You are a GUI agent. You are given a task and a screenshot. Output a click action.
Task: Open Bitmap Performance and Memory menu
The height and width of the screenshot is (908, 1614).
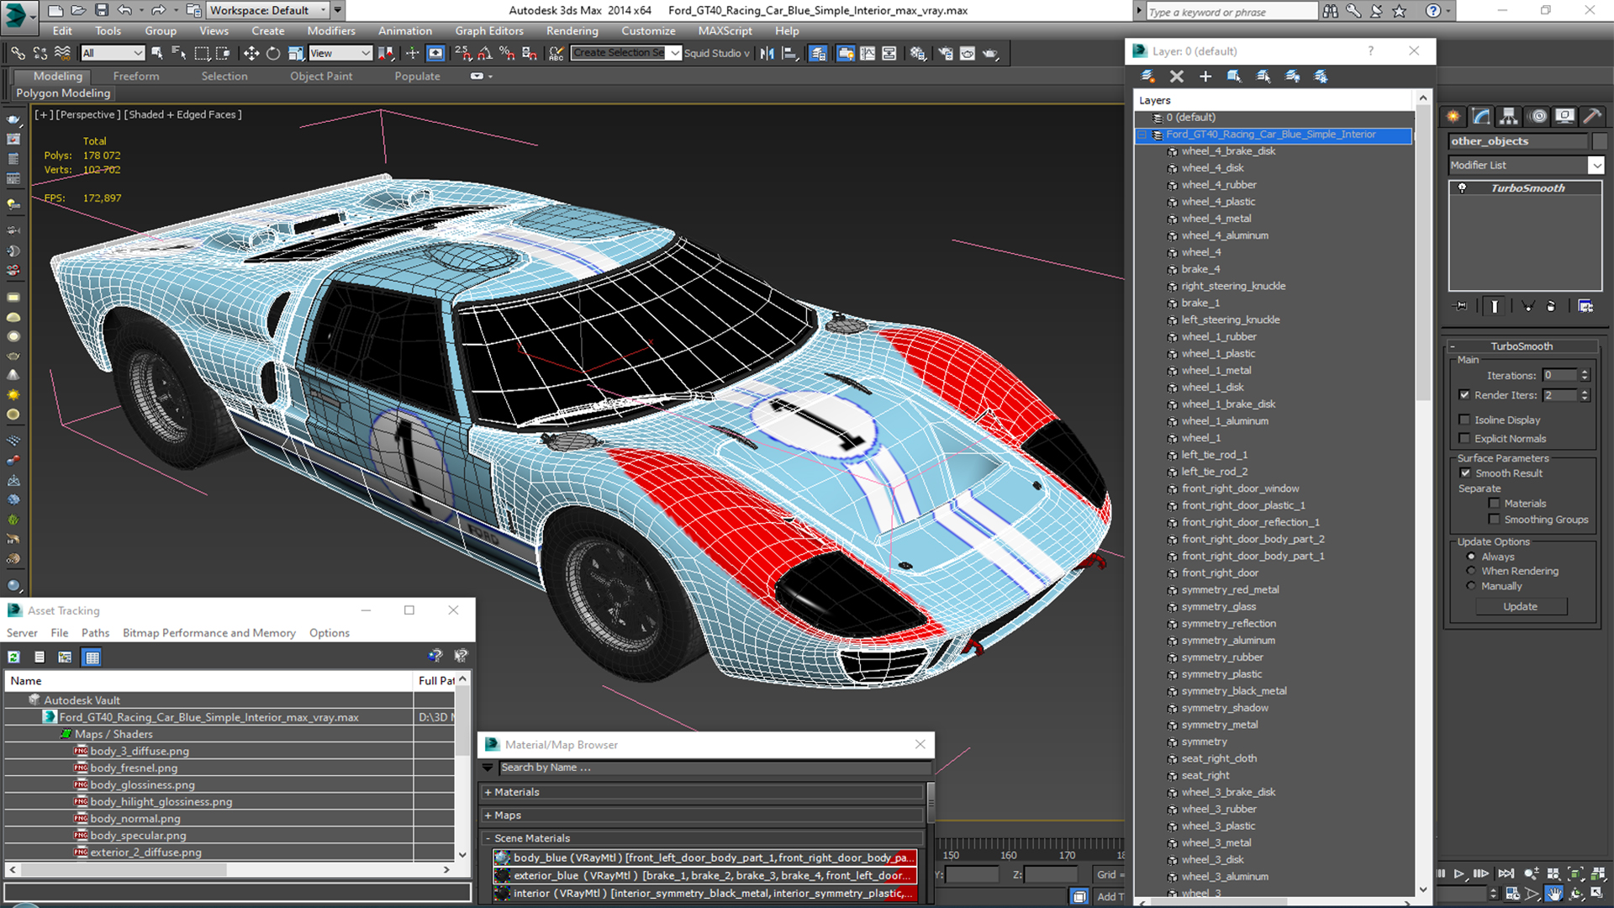tap(208, 633)
